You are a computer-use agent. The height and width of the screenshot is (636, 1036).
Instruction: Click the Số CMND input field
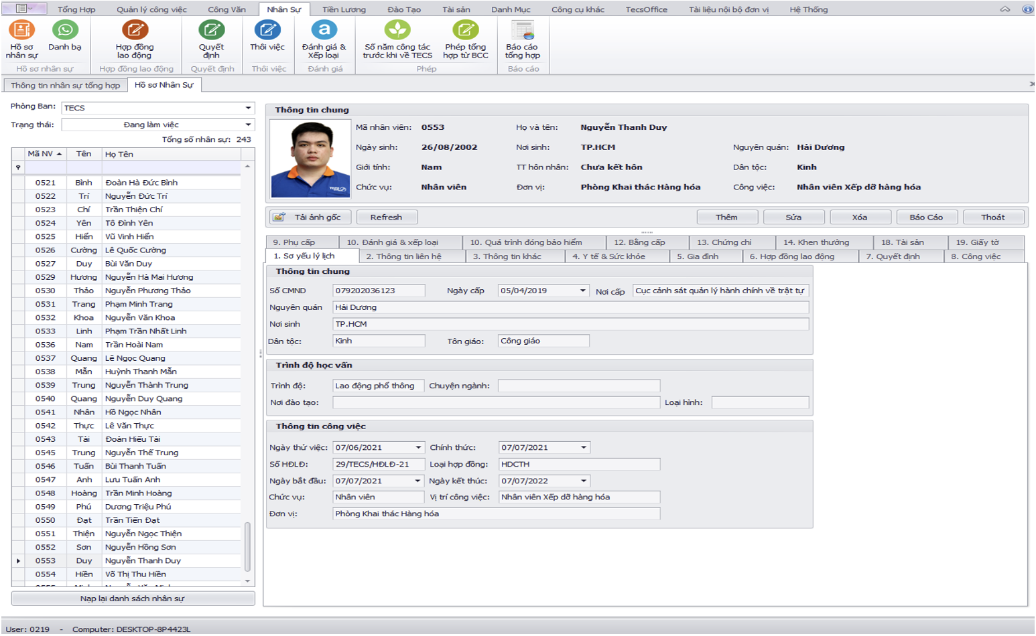tap(379, 291)
